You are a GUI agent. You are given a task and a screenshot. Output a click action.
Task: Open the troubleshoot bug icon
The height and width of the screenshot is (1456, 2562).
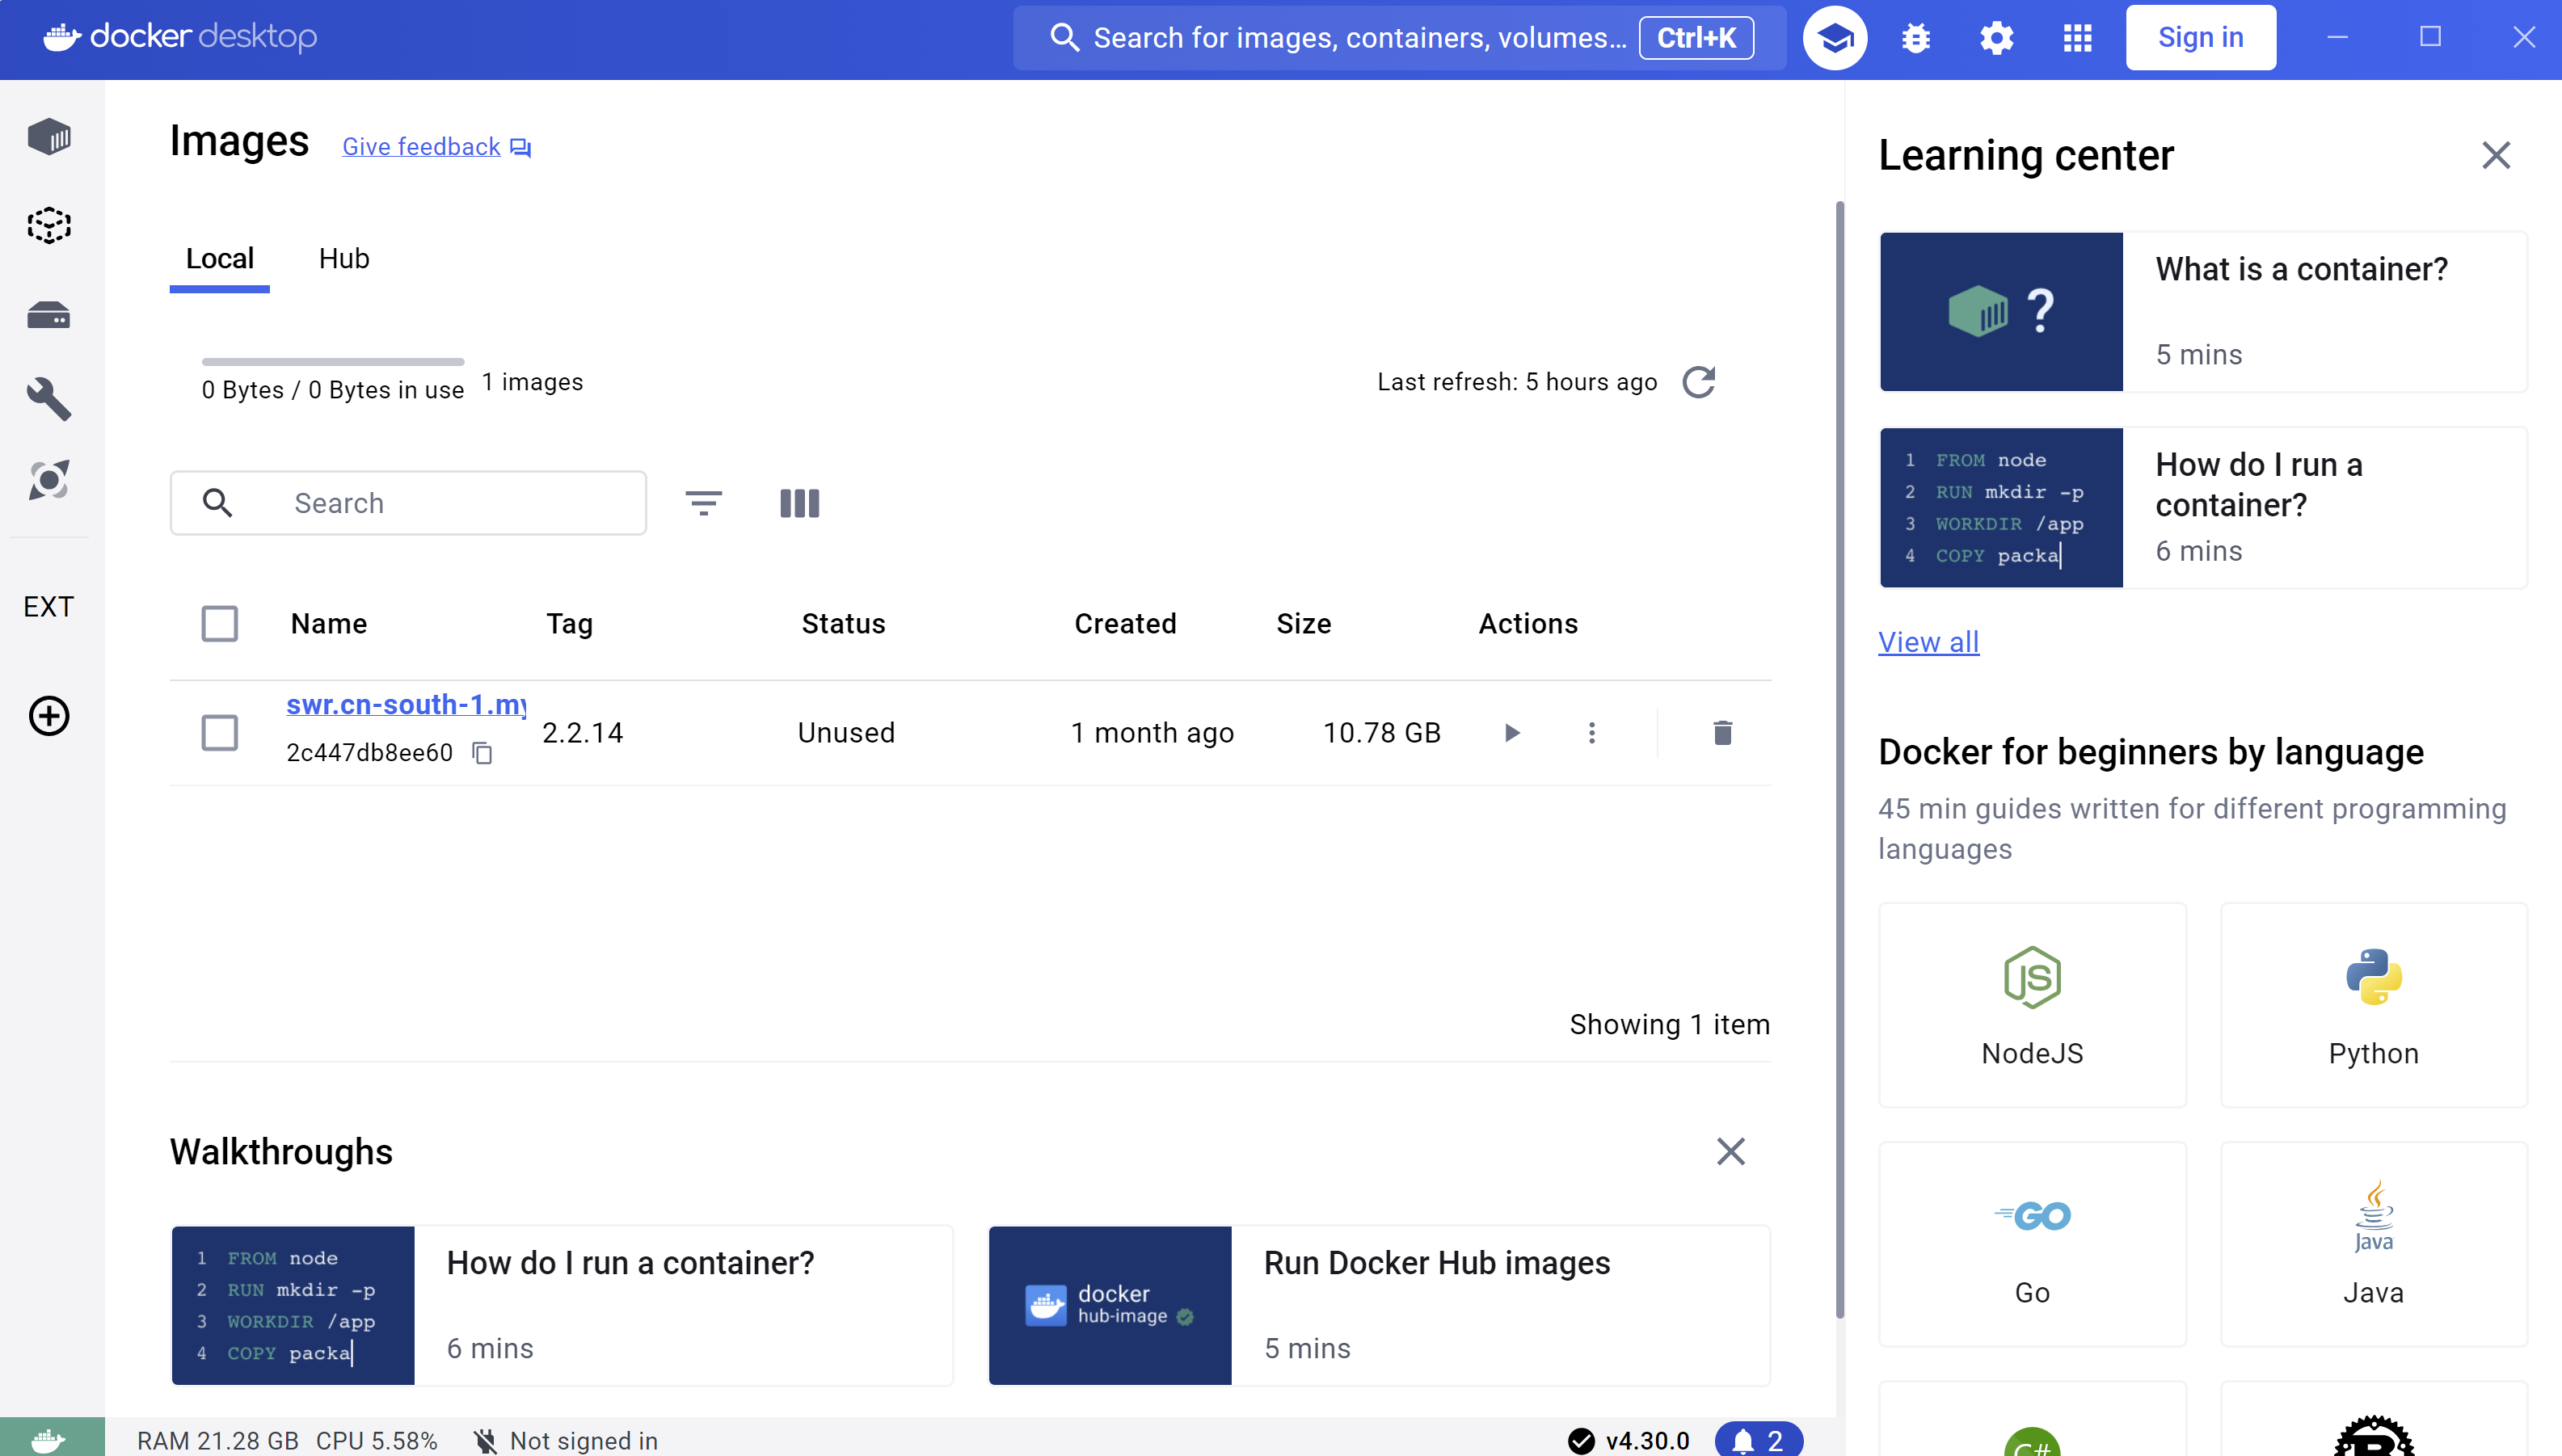tap(1916, 38)
